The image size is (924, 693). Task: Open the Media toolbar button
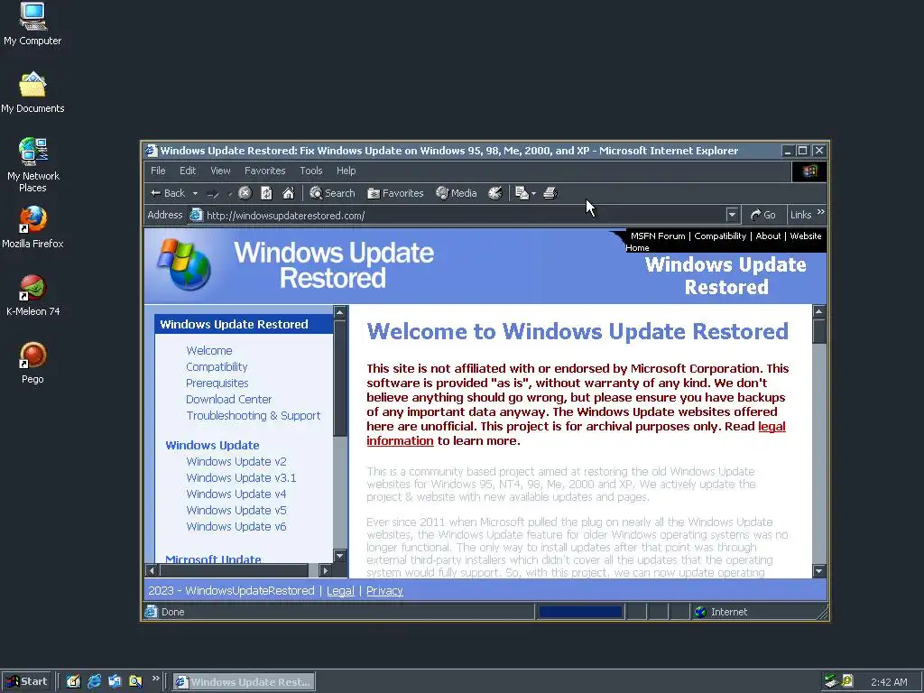tap(457, 193)
